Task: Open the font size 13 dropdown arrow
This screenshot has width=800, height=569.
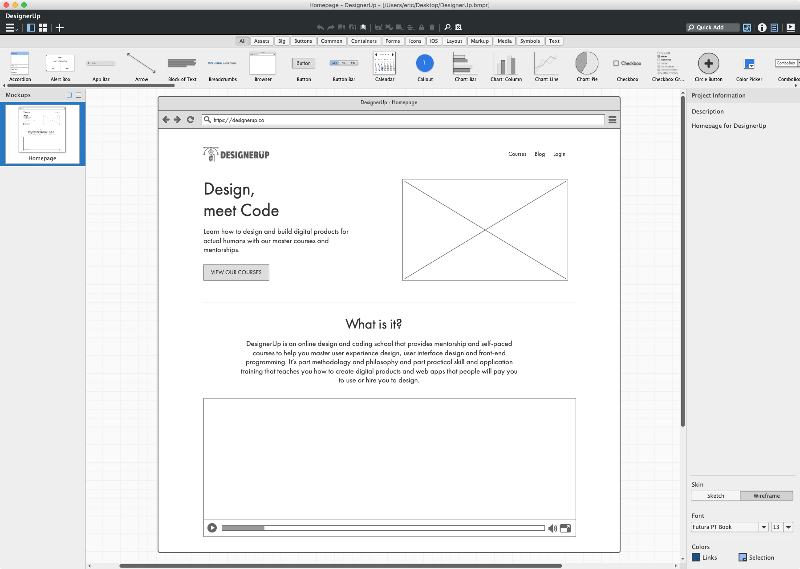Action: [788, 527]
